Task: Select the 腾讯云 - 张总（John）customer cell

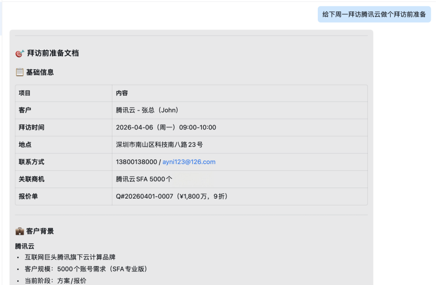Action: click(147, 110)
